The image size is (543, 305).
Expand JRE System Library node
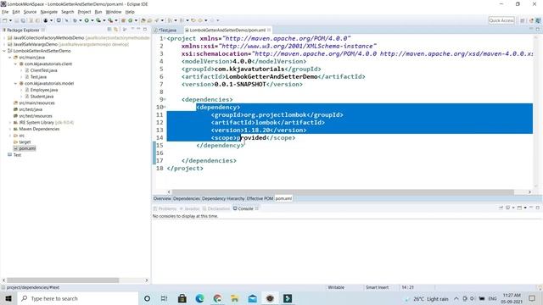tap(9, 122)
